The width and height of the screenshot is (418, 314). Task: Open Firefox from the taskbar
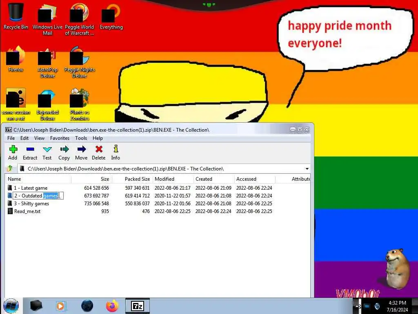click(112, 306)
